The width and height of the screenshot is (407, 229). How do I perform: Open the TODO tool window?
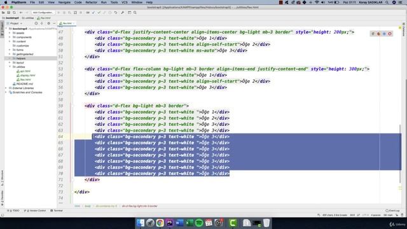pyautogui.click(x=13, y=211)
